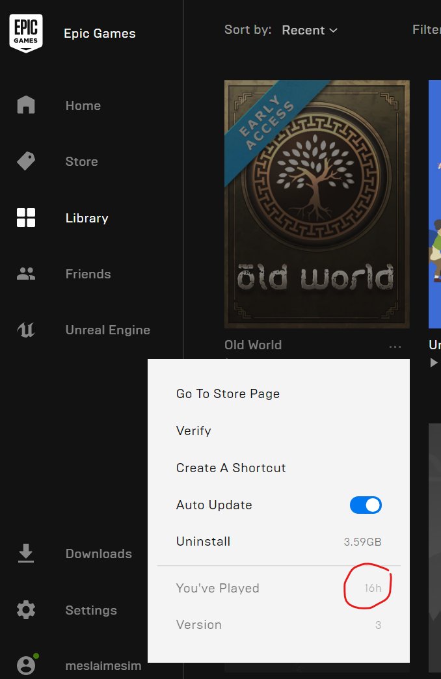441x679 pixels.
Task: Click the Library grid icon
Action: [x=26, y=217]
